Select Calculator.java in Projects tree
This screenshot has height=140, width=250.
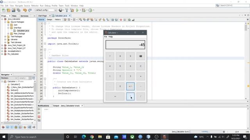point(23,31)
